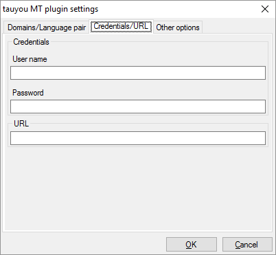
Task: Switch to the Domains/Language pair tab
Action: [47, 27]
